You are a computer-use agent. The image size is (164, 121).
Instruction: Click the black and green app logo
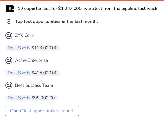pyautogui.click(x=10, y=9)
